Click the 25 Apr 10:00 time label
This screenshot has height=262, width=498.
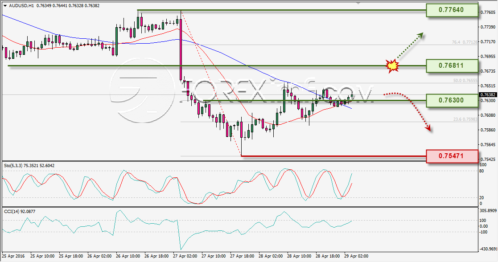[42, 256]
